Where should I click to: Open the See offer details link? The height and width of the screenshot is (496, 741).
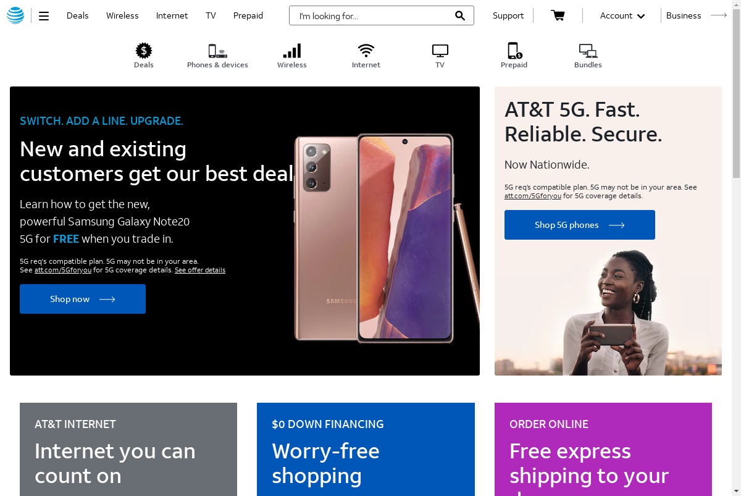pyautogui.click(x=200, y=270)
